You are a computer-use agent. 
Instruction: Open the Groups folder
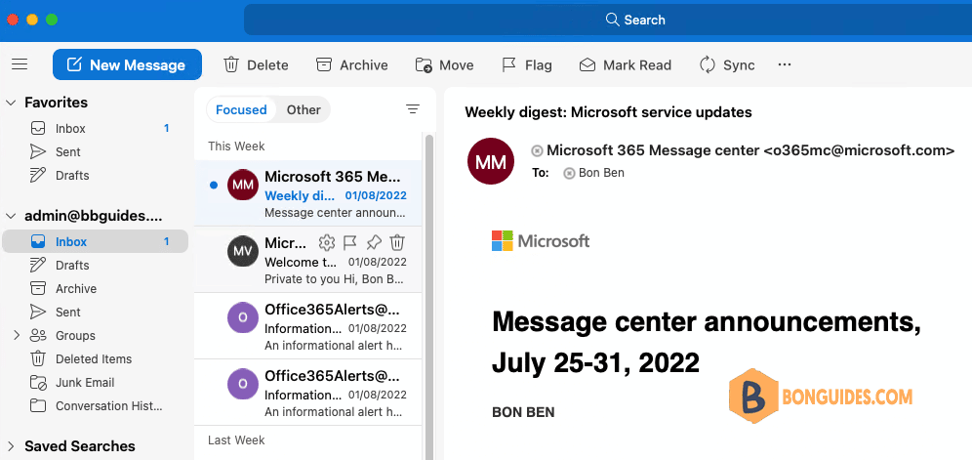[95, 336]
